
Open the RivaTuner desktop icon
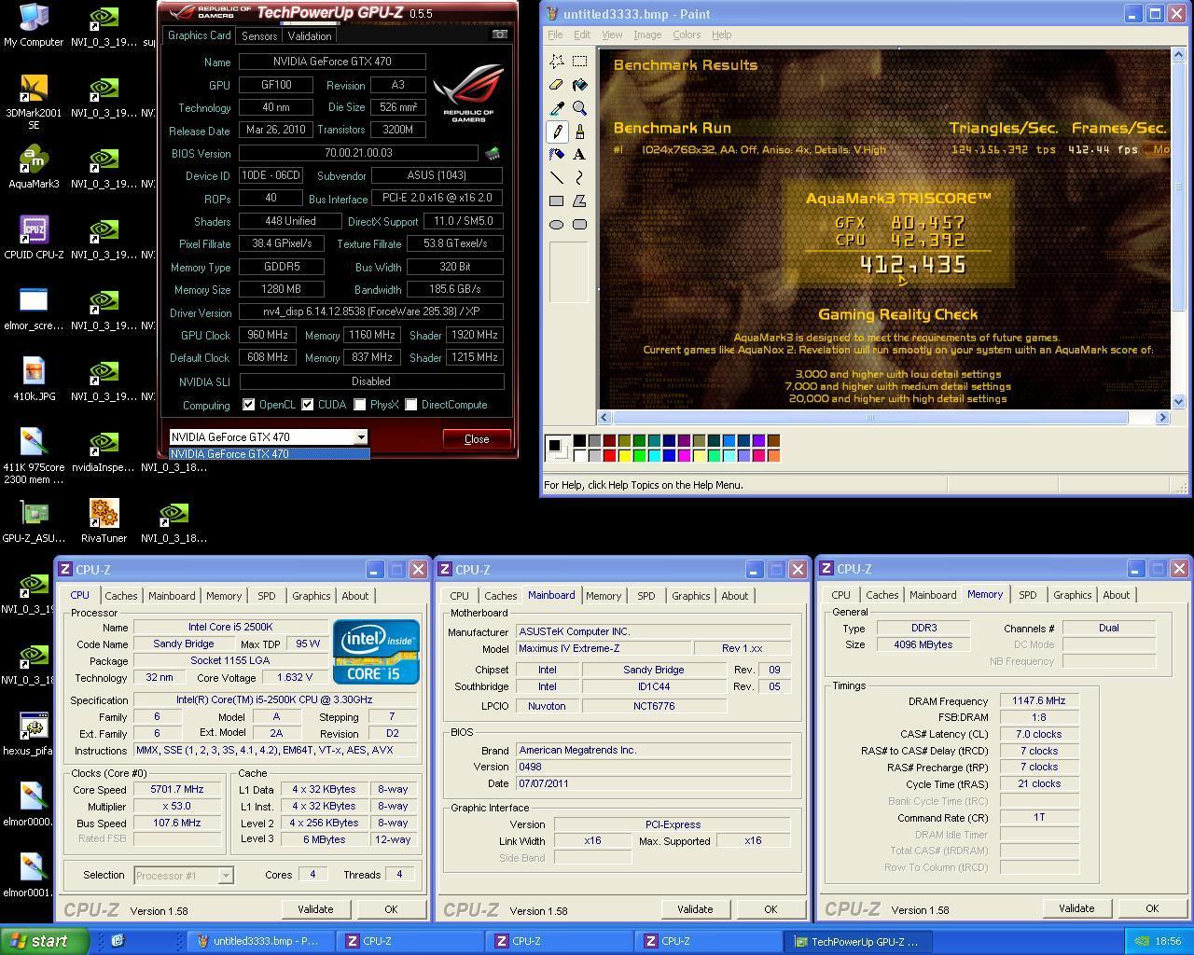[x=104, y=521]
